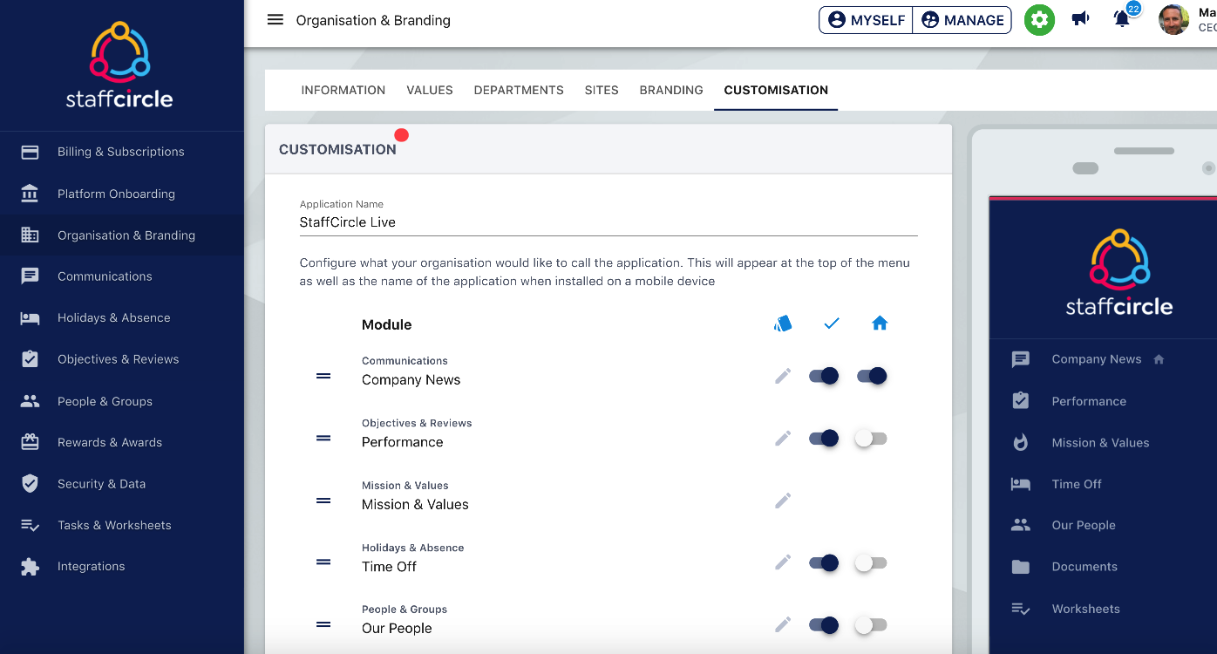This screenshot has width=1217, height=654.
Task: Select the Customisation tab
Action: tap(776, 90)
